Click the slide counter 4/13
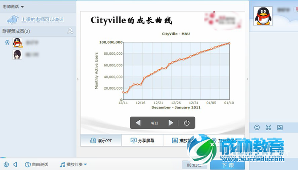The image size is (298, 170). (154, 123)
